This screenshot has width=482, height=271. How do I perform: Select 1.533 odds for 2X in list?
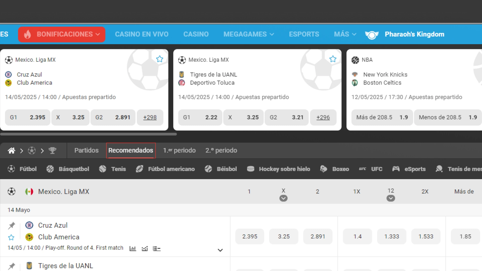click(x=426, y=236)
